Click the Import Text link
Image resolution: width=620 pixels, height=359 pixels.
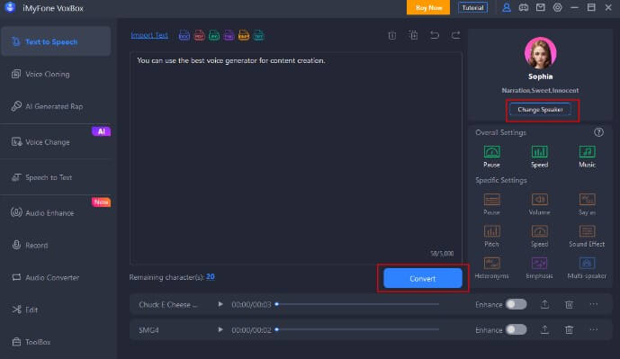(x=149, y=36)
